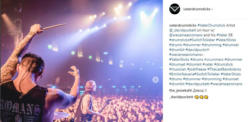This screenshot has width=251, height=122.
Task: Click the vaterdrumsticks username starting the caption
Action: [183, 25]
